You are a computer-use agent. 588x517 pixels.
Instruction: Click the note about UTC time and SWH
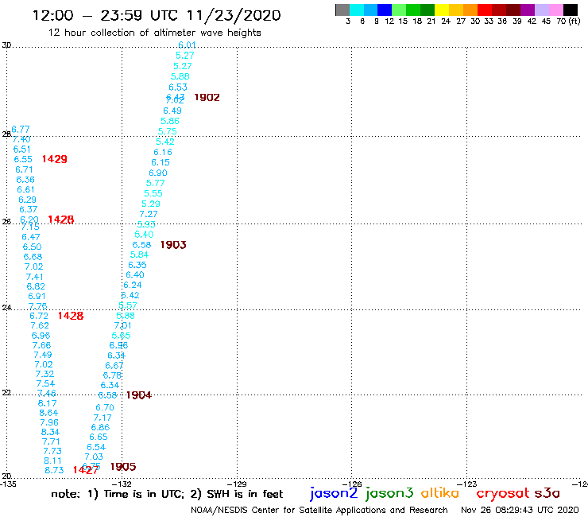point(167,494)
